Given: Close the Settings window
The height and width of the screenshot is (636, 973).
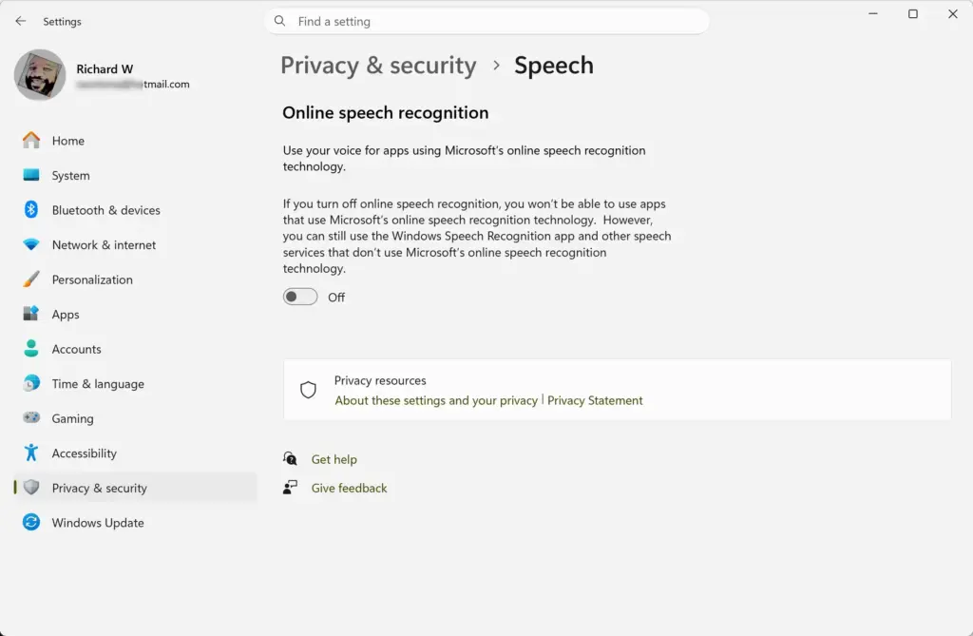Looking at the screenshot, I should point(952,13).
